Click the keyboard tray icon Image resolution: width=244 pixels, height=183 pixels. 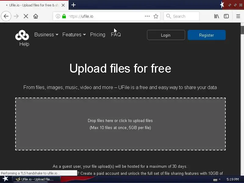[215, 180]
